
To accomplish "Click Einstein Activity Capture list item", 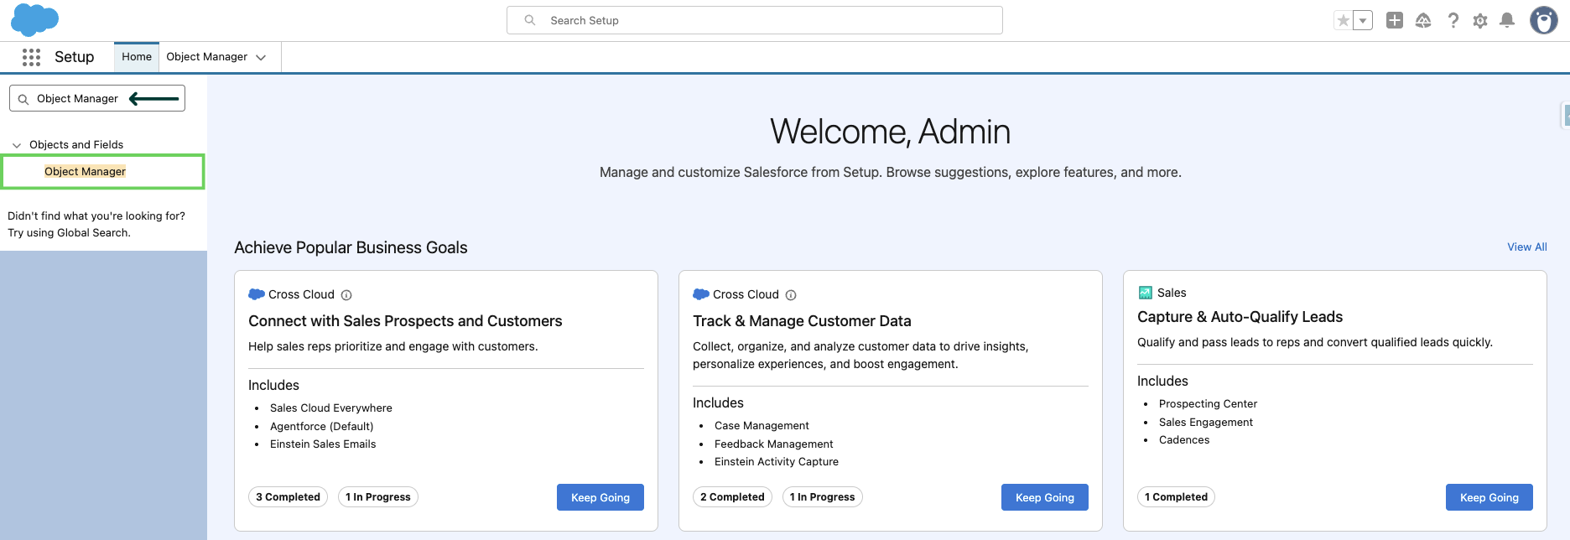I will 777,462.
